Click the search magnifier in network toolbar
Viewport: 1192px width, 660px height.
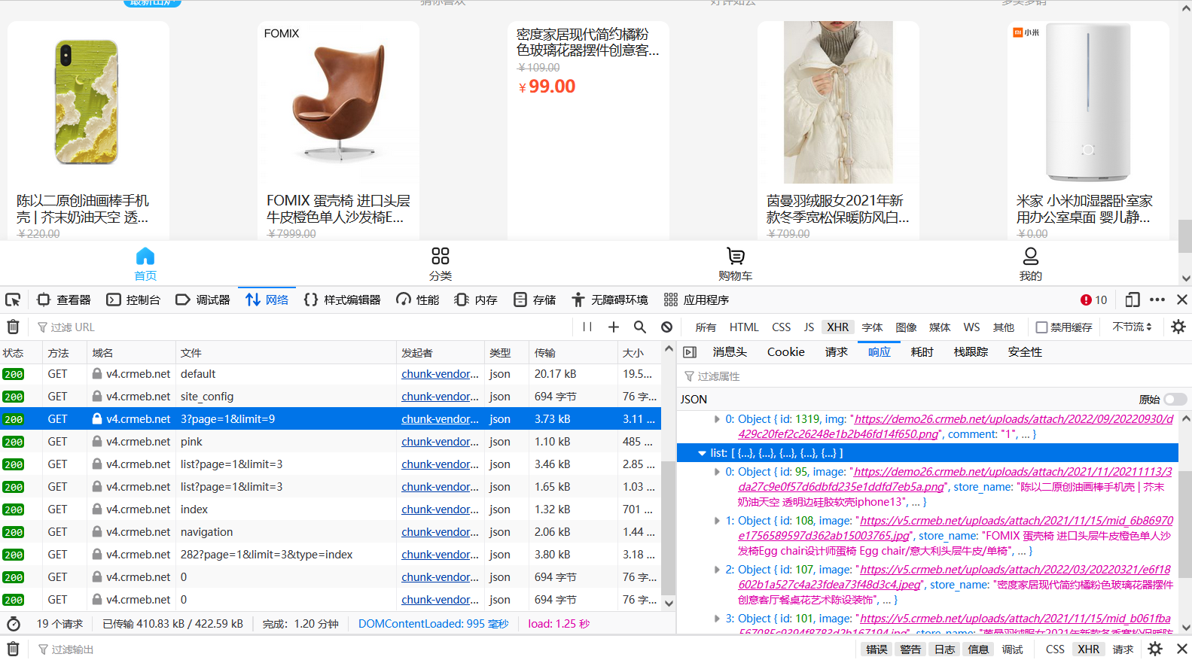tap(639, 327)
